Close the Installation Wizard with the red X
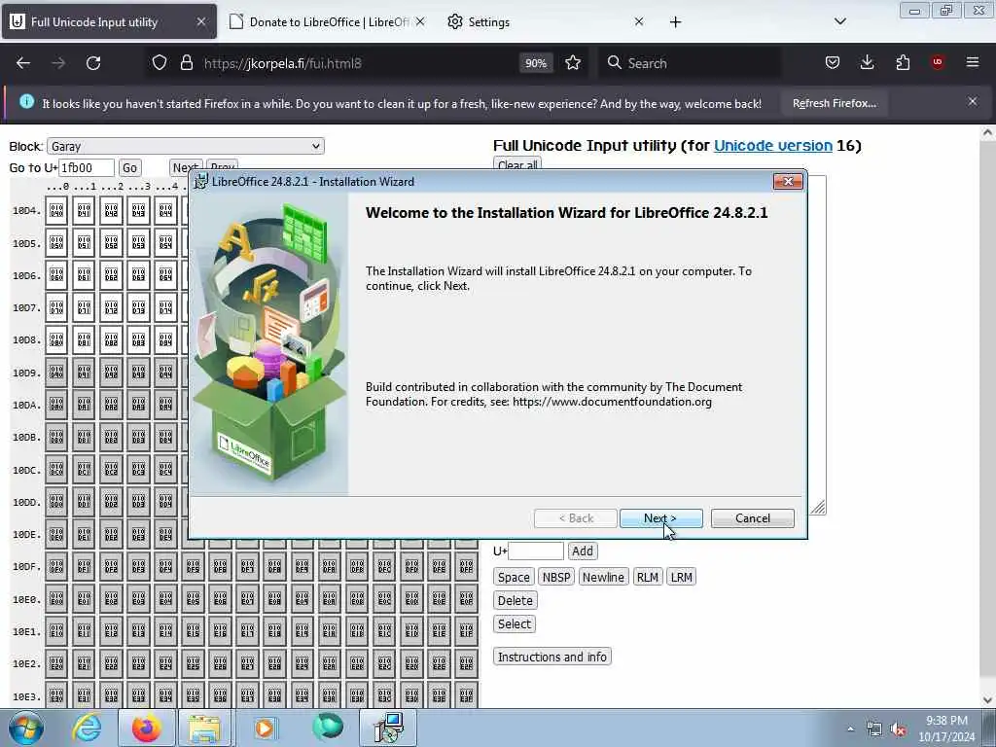996x747 pixels. [788, 182]
